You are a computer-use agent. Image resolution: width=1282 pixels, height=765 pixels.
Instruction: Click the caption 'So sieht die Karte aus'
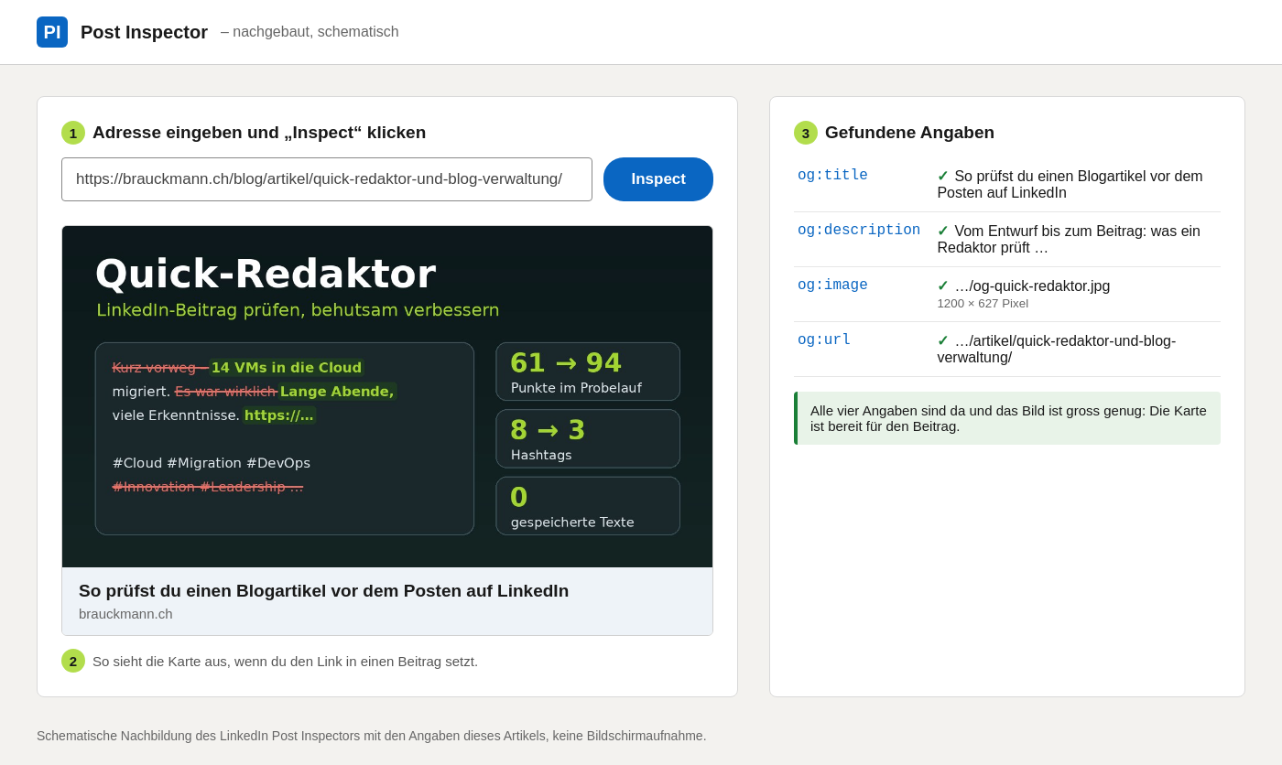click(x=285, y=661)
